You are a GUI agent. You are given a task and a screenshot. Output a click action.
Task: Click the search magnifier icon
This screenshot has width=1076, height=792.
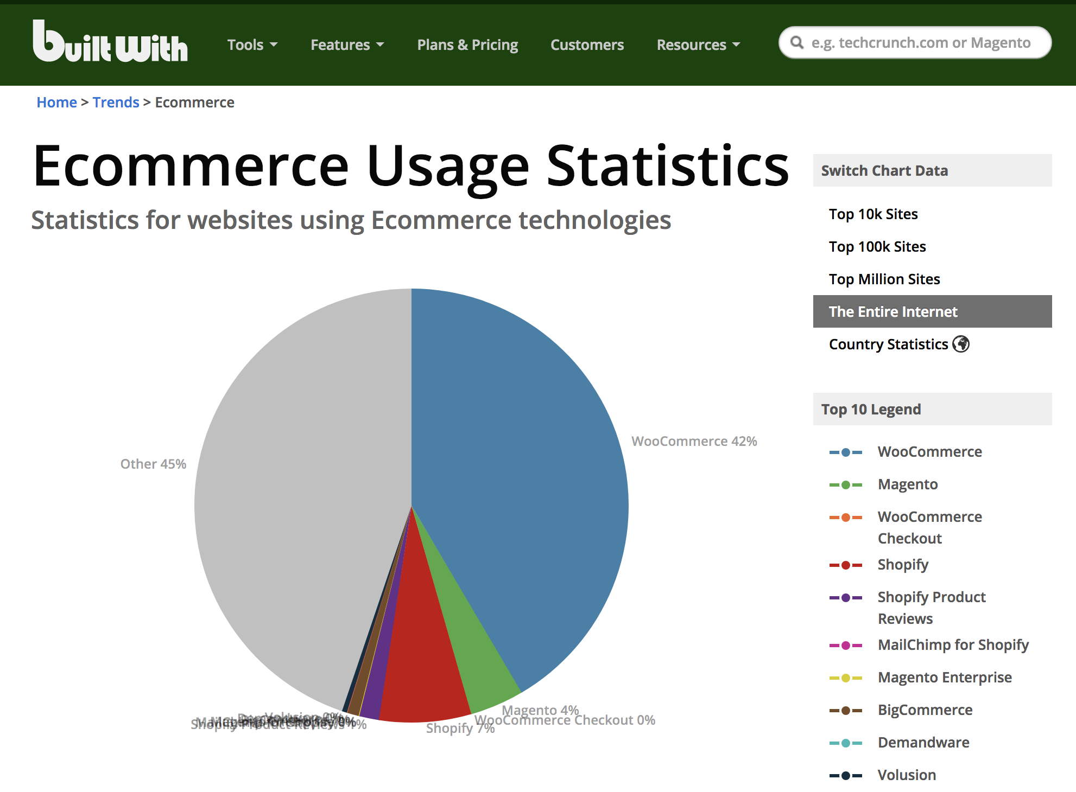(797, 42)
